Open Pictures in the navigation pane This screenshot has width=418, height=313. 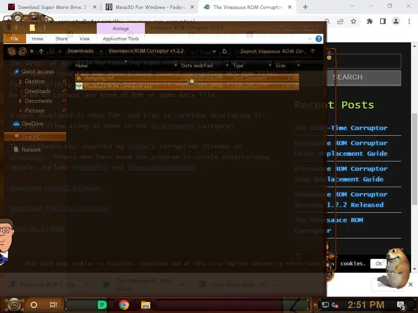[x=34, y=110]
